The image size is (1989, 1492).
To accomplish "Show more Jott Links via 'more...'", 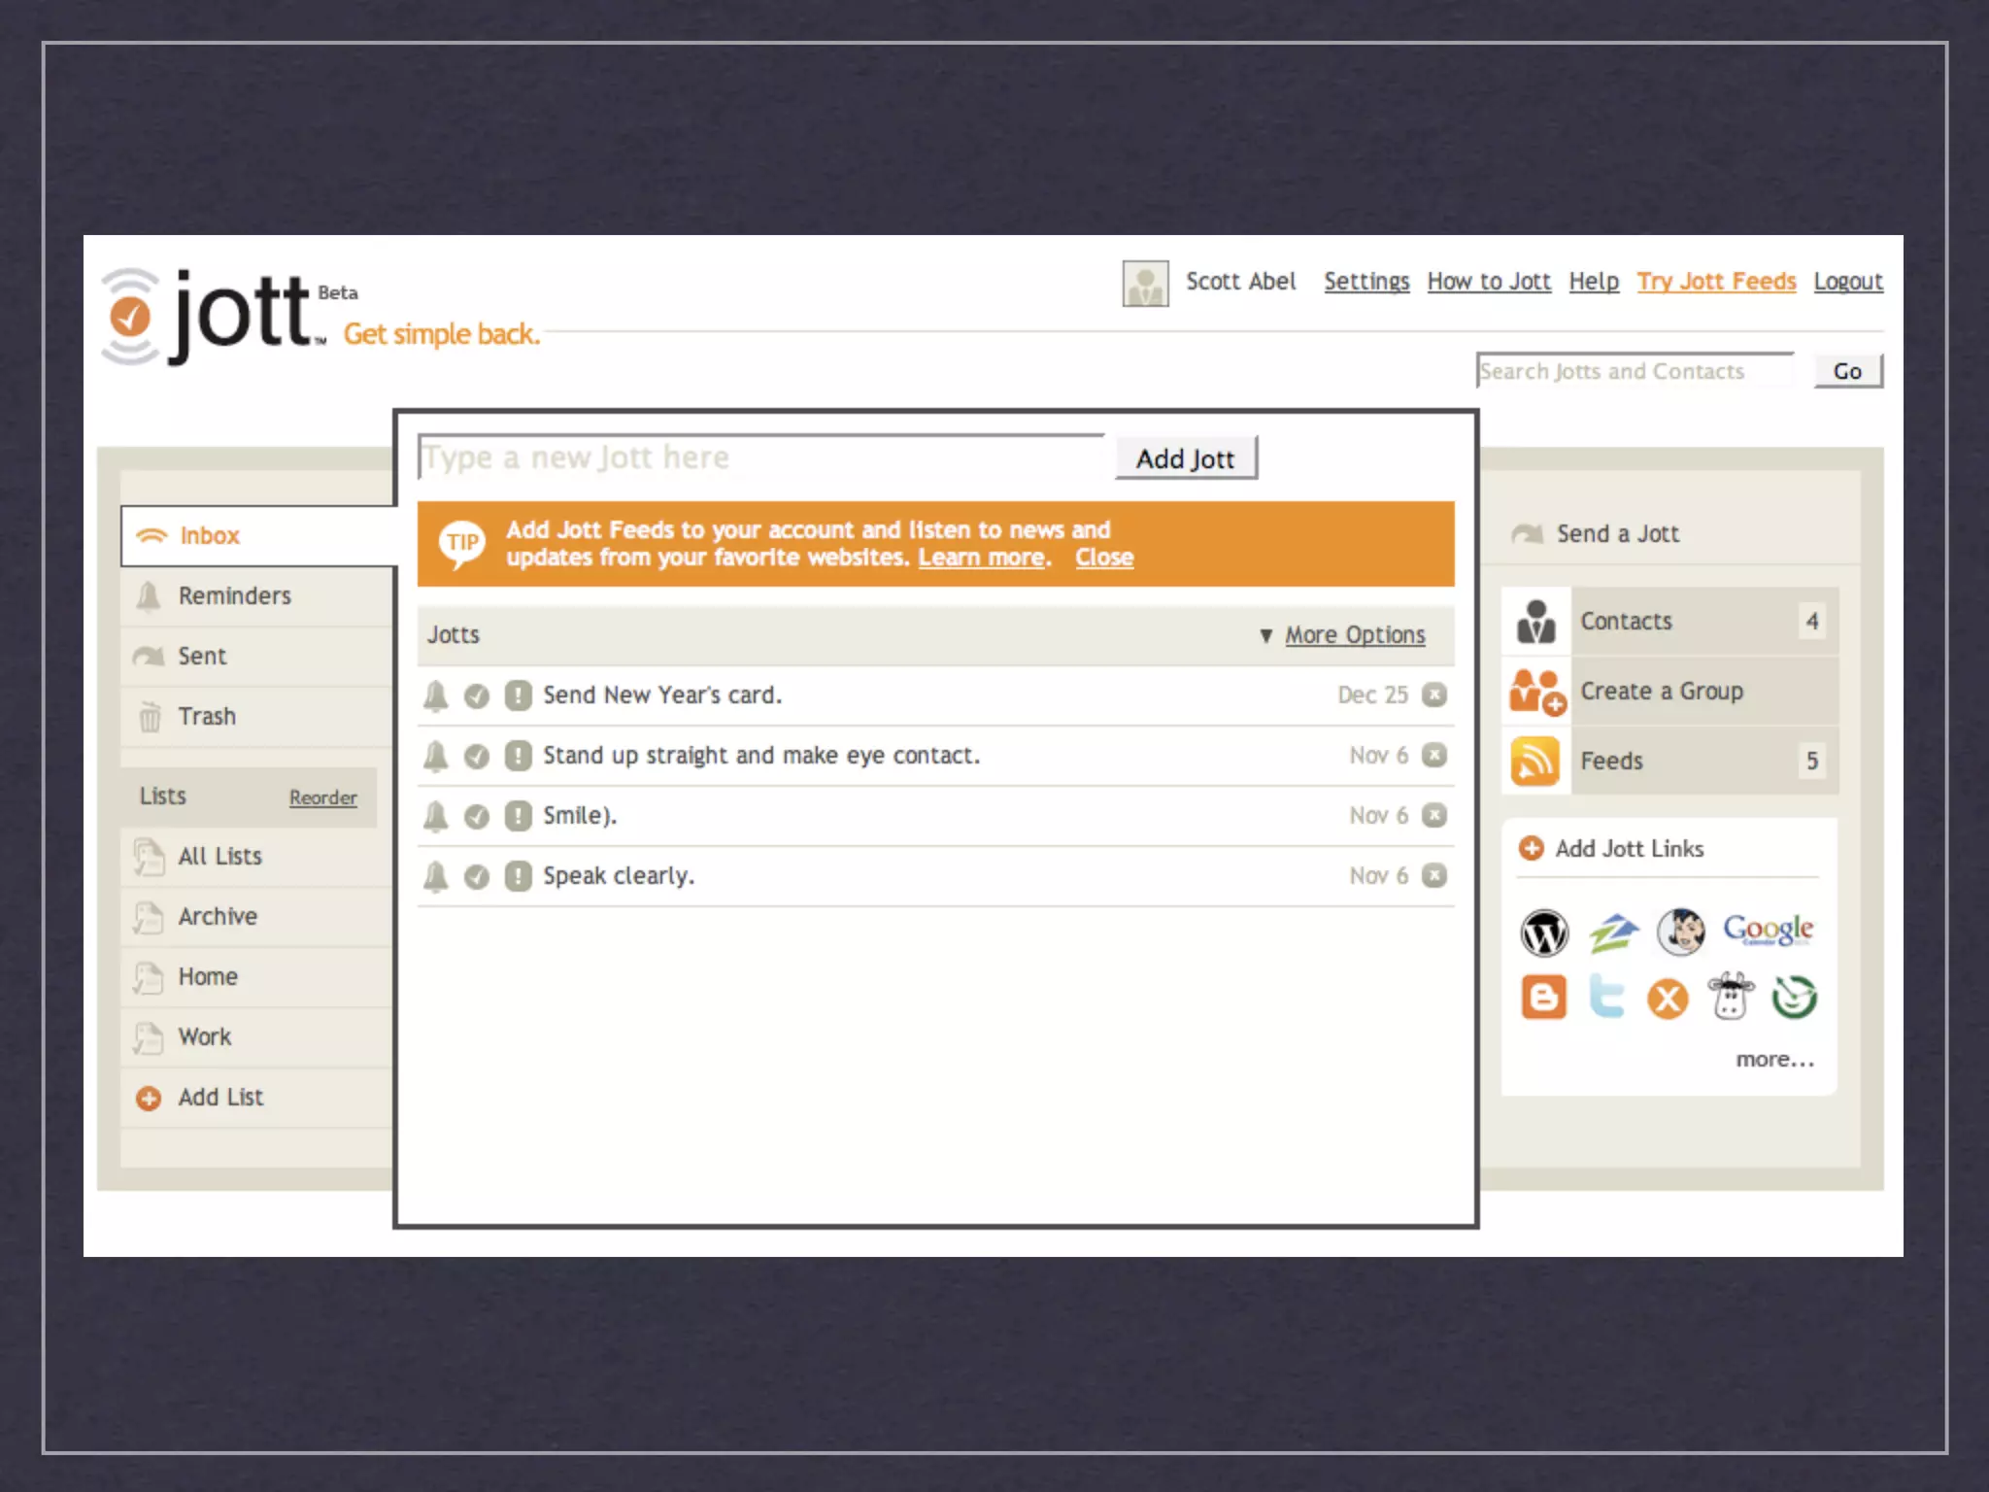I will click(x=1773, y=1060).
